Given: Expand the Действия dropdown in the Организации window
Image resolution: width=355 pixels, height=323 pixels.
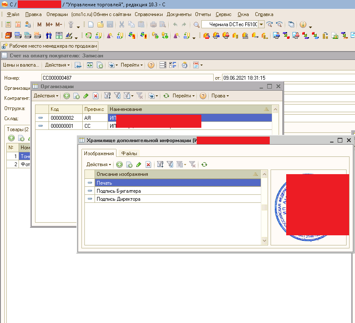Looking at the screenshot, I should 46,96.
